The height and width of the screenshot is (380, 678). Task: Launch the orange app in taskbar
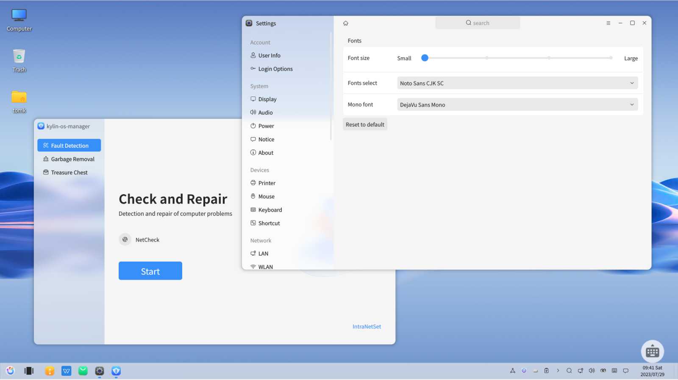coord(50,371)
